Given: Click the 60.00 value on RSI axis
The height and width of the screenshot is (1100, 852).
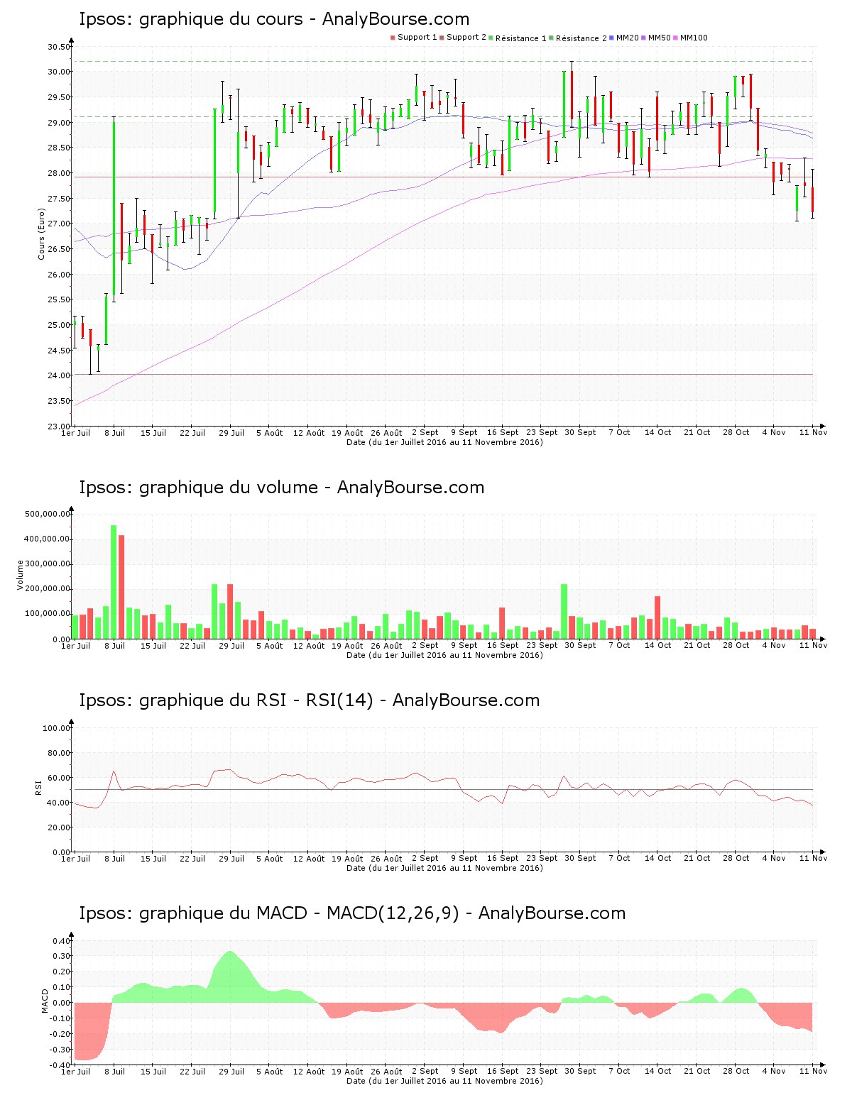Looking at the screenshot, I should click(59, 778).
